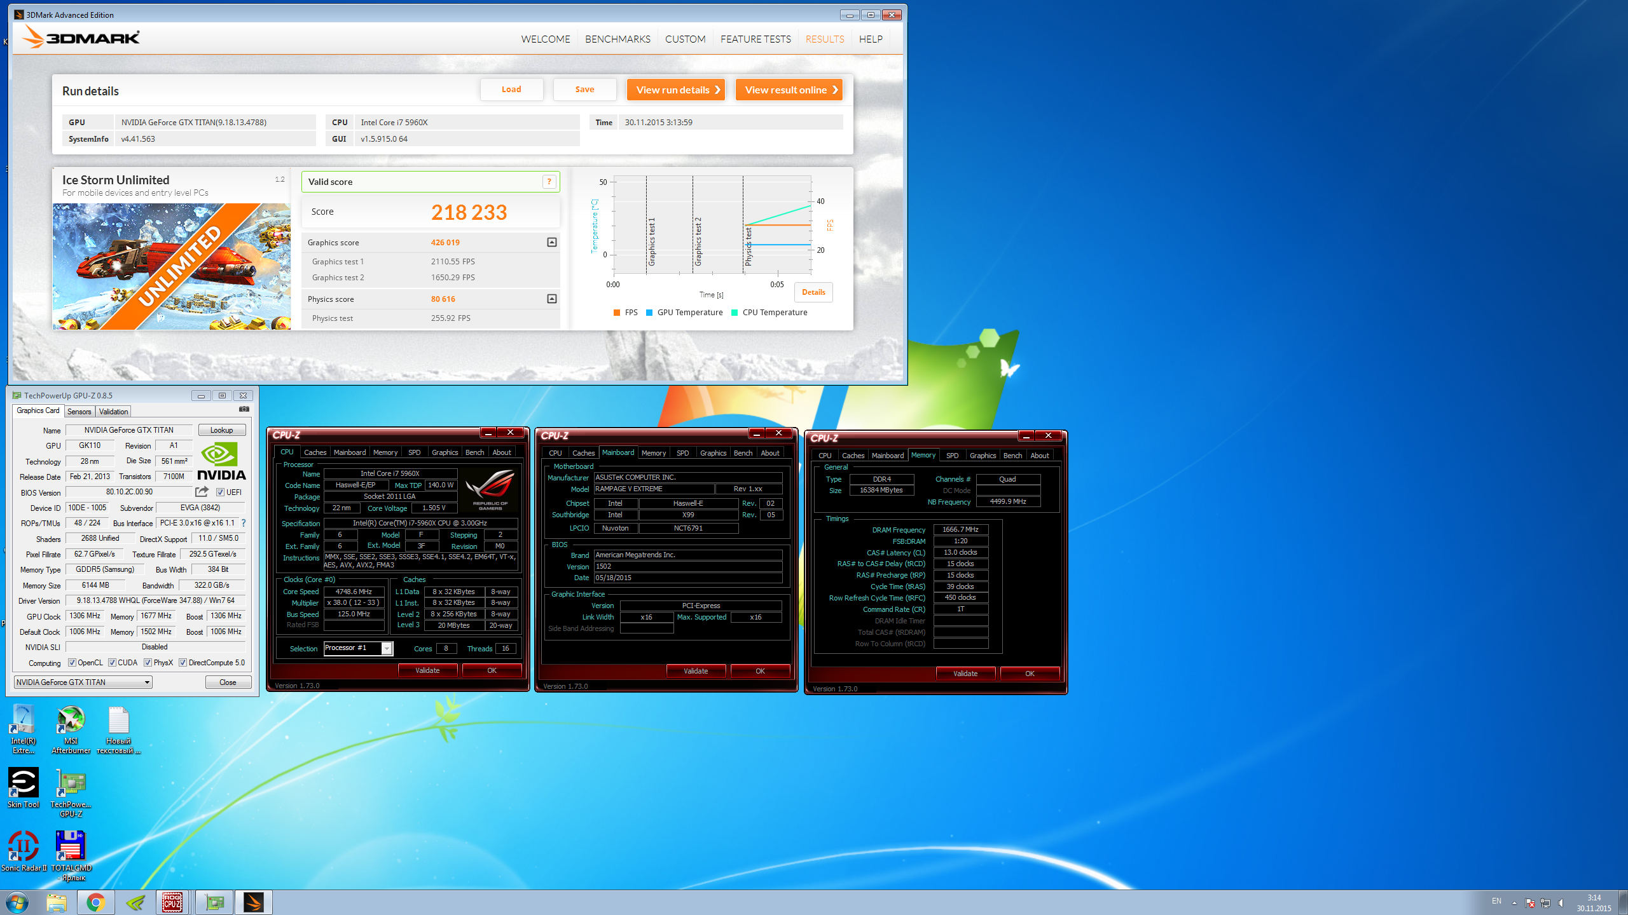The height and width of the screenshot is (915, 1628).
Task: Go to CUSTOM in 3DMark
Action: tap(685, 39)
